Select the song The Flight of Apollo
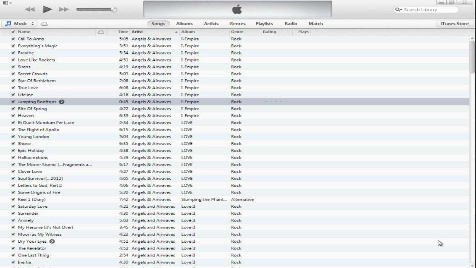Viewport: 476px width, 268px height. [39, 130]
